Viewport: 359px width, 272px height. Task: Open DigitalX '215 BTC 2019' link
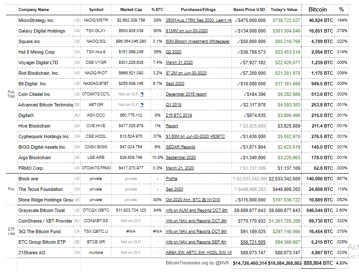point(179,115)
